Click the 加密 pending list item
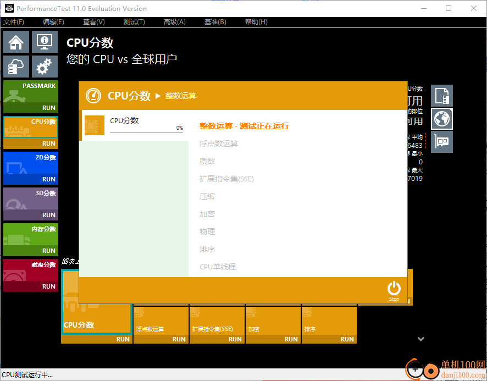The image size is (487, 381). coord(207,214)
